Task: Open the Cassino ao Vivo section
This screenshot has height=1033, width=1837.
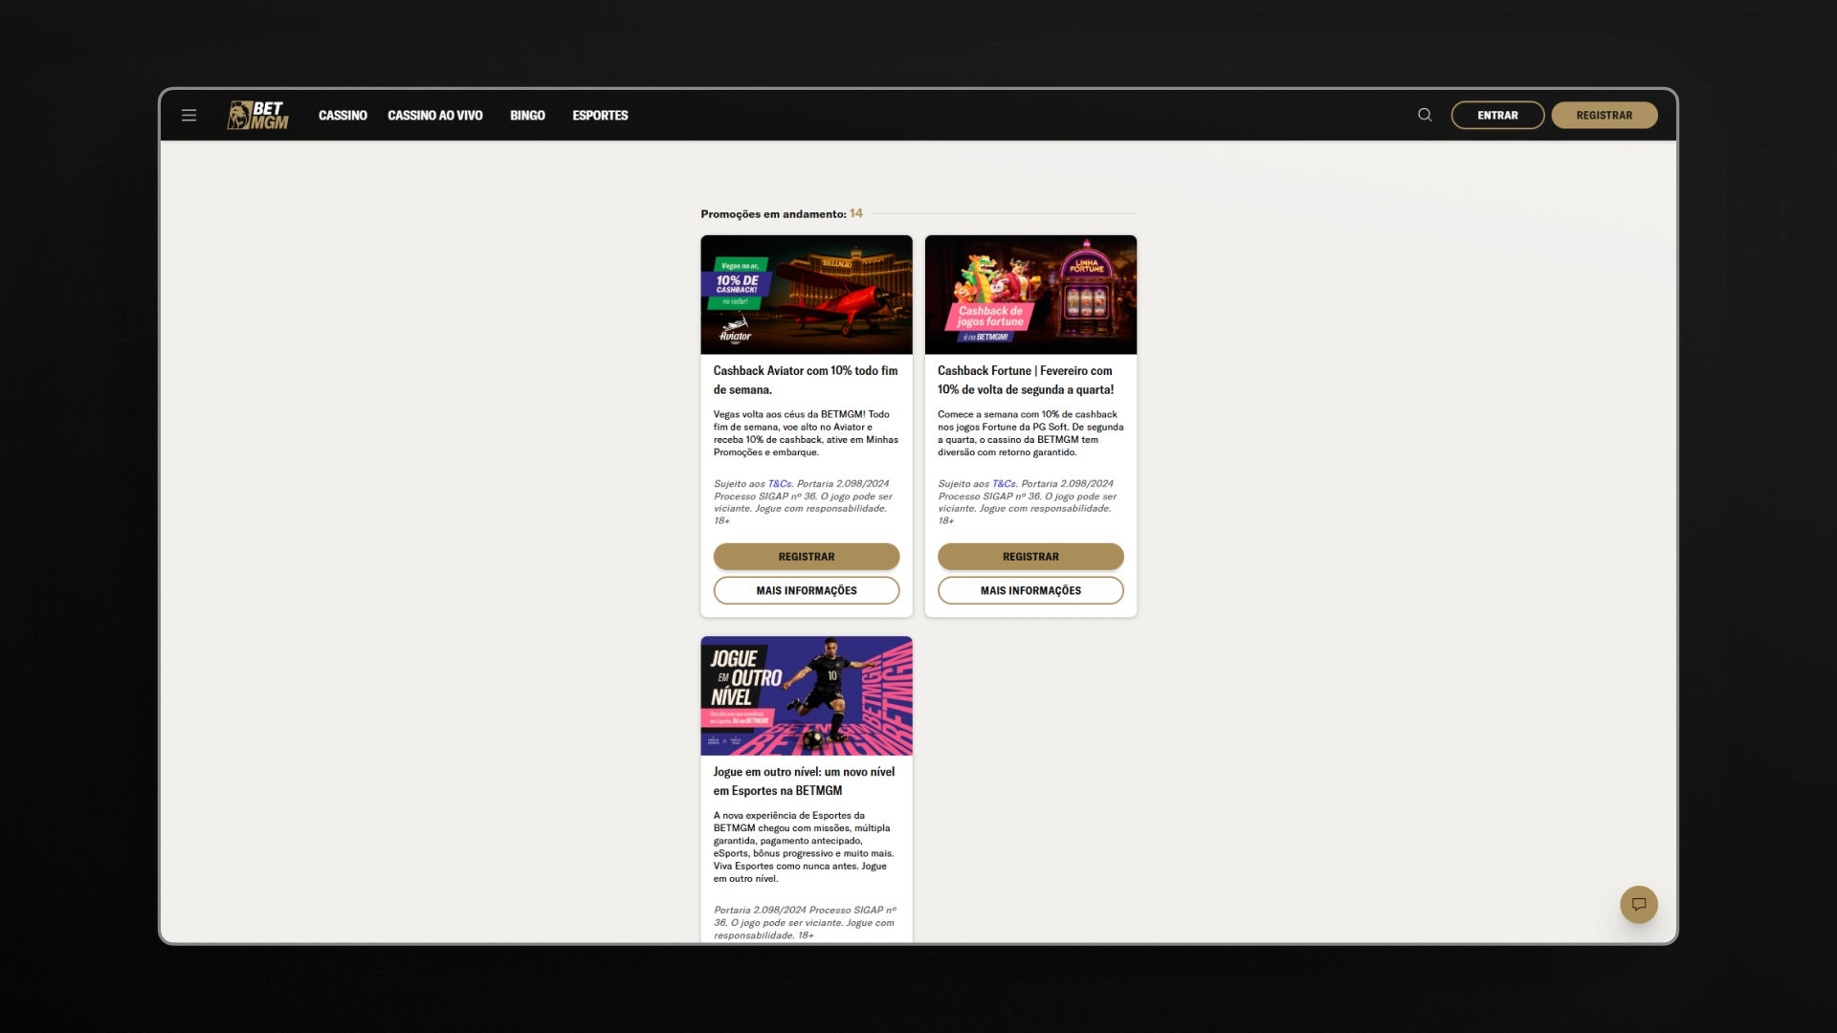Action: pyautogui.click(x=434, y=115)
